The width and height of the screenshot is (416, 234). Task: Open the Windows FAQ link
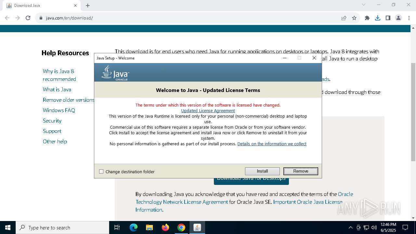point(59,110)
